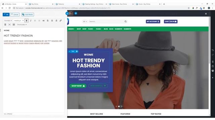The height and width of the screenshot is (120, 215).
Task: Click the NEW ARRIVAL outline button
Action: [98, 86]
